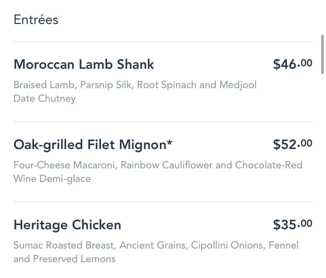Click the 'Sumac Roasted Breast' text
The image size is (326, 278).
tap(64, 245)
